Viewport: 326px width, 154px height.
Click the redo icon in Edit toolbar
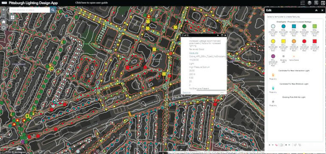300,145
